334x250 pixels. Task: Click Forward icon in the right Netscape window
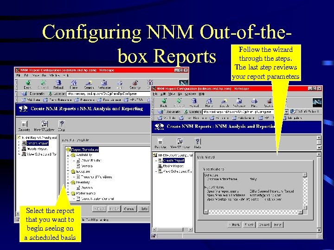pyautogui.click(x=179, y=103)
